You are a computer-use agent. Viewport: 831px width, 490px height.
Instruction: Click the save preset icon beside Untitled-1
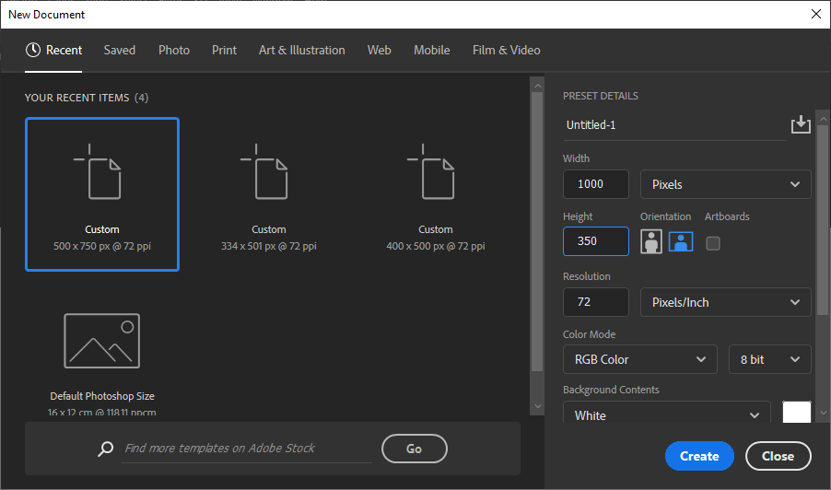tap(800, 124)
